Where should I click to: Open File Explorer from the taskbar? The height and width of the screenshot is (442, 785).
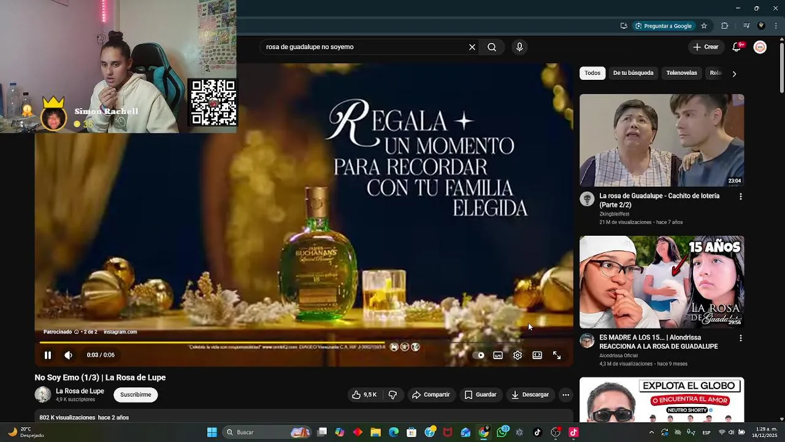click(375, 432)
